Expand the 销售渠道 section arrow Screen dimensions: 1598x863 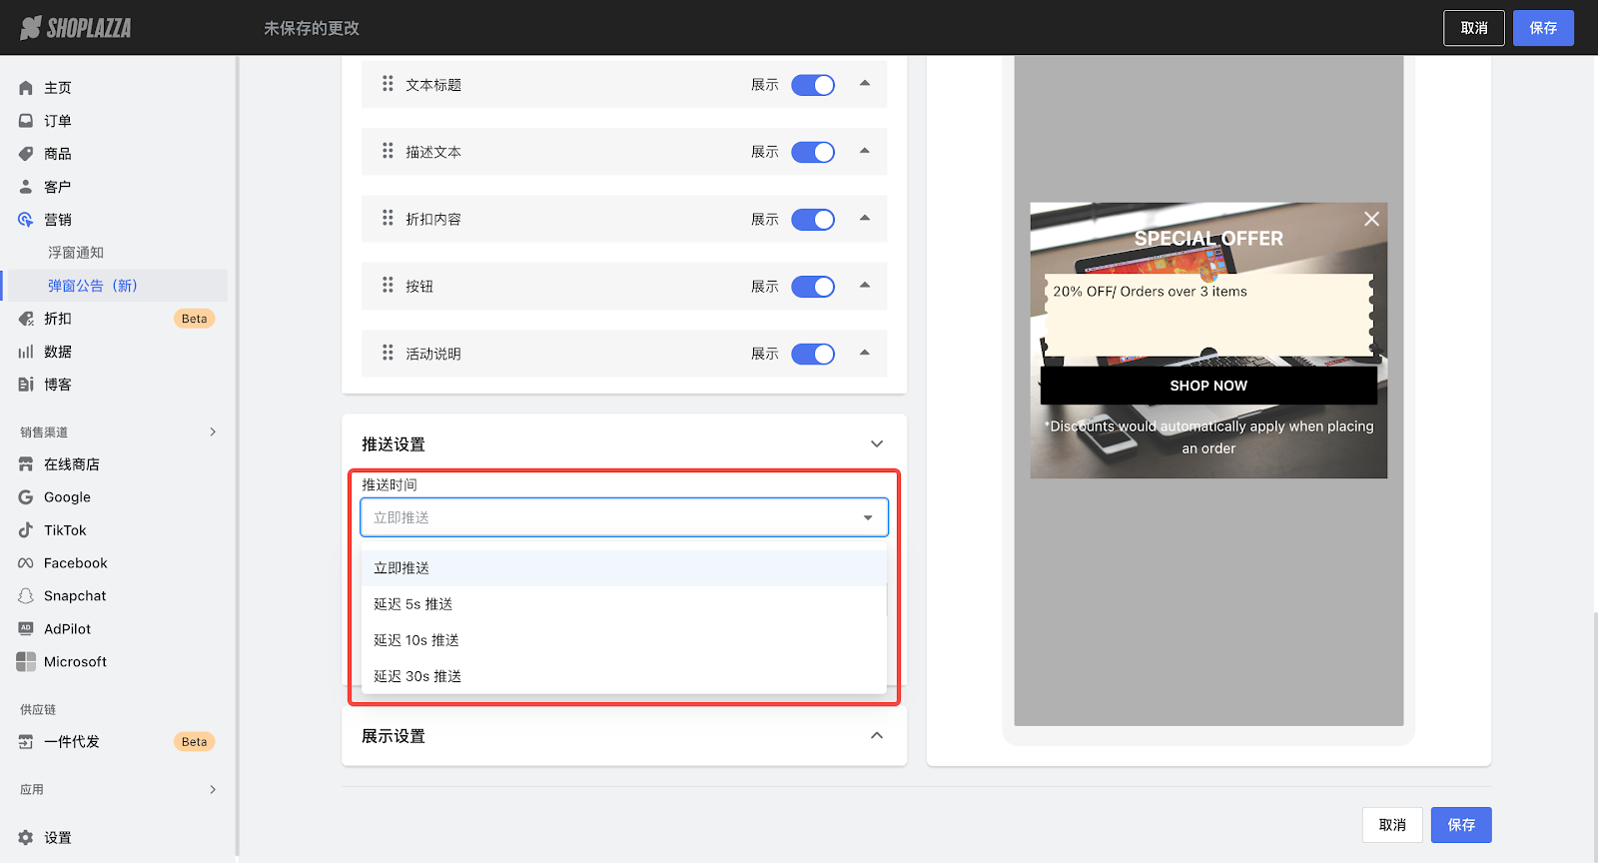213,431
